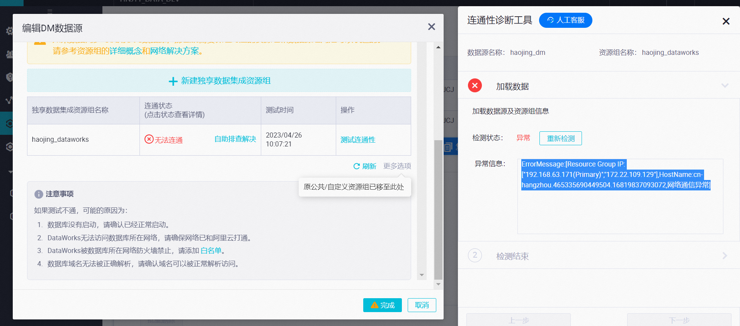
Task: Click inner scrollbar down arrow in dialog
Action: 422,275
